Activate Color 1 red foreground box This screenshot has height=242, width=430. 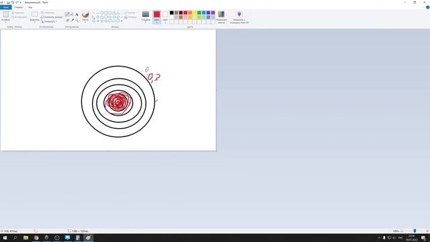coord(157,17)
